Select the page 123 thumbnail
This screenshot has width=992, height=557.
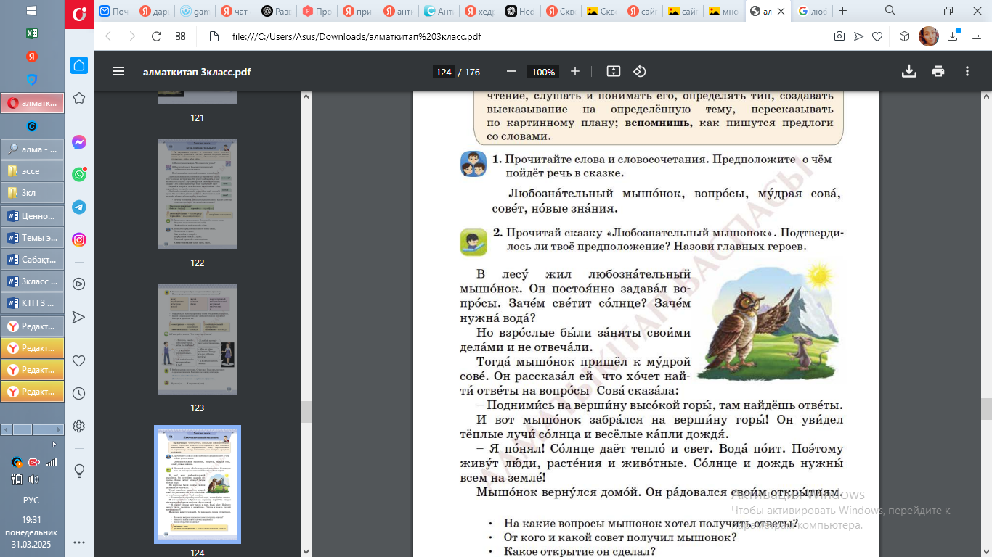(x=198, y=339)
